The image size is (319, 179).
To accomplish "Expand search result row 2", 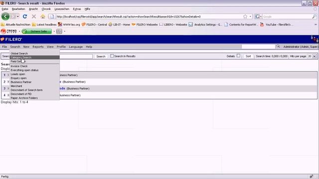I will tap(8, 82).
